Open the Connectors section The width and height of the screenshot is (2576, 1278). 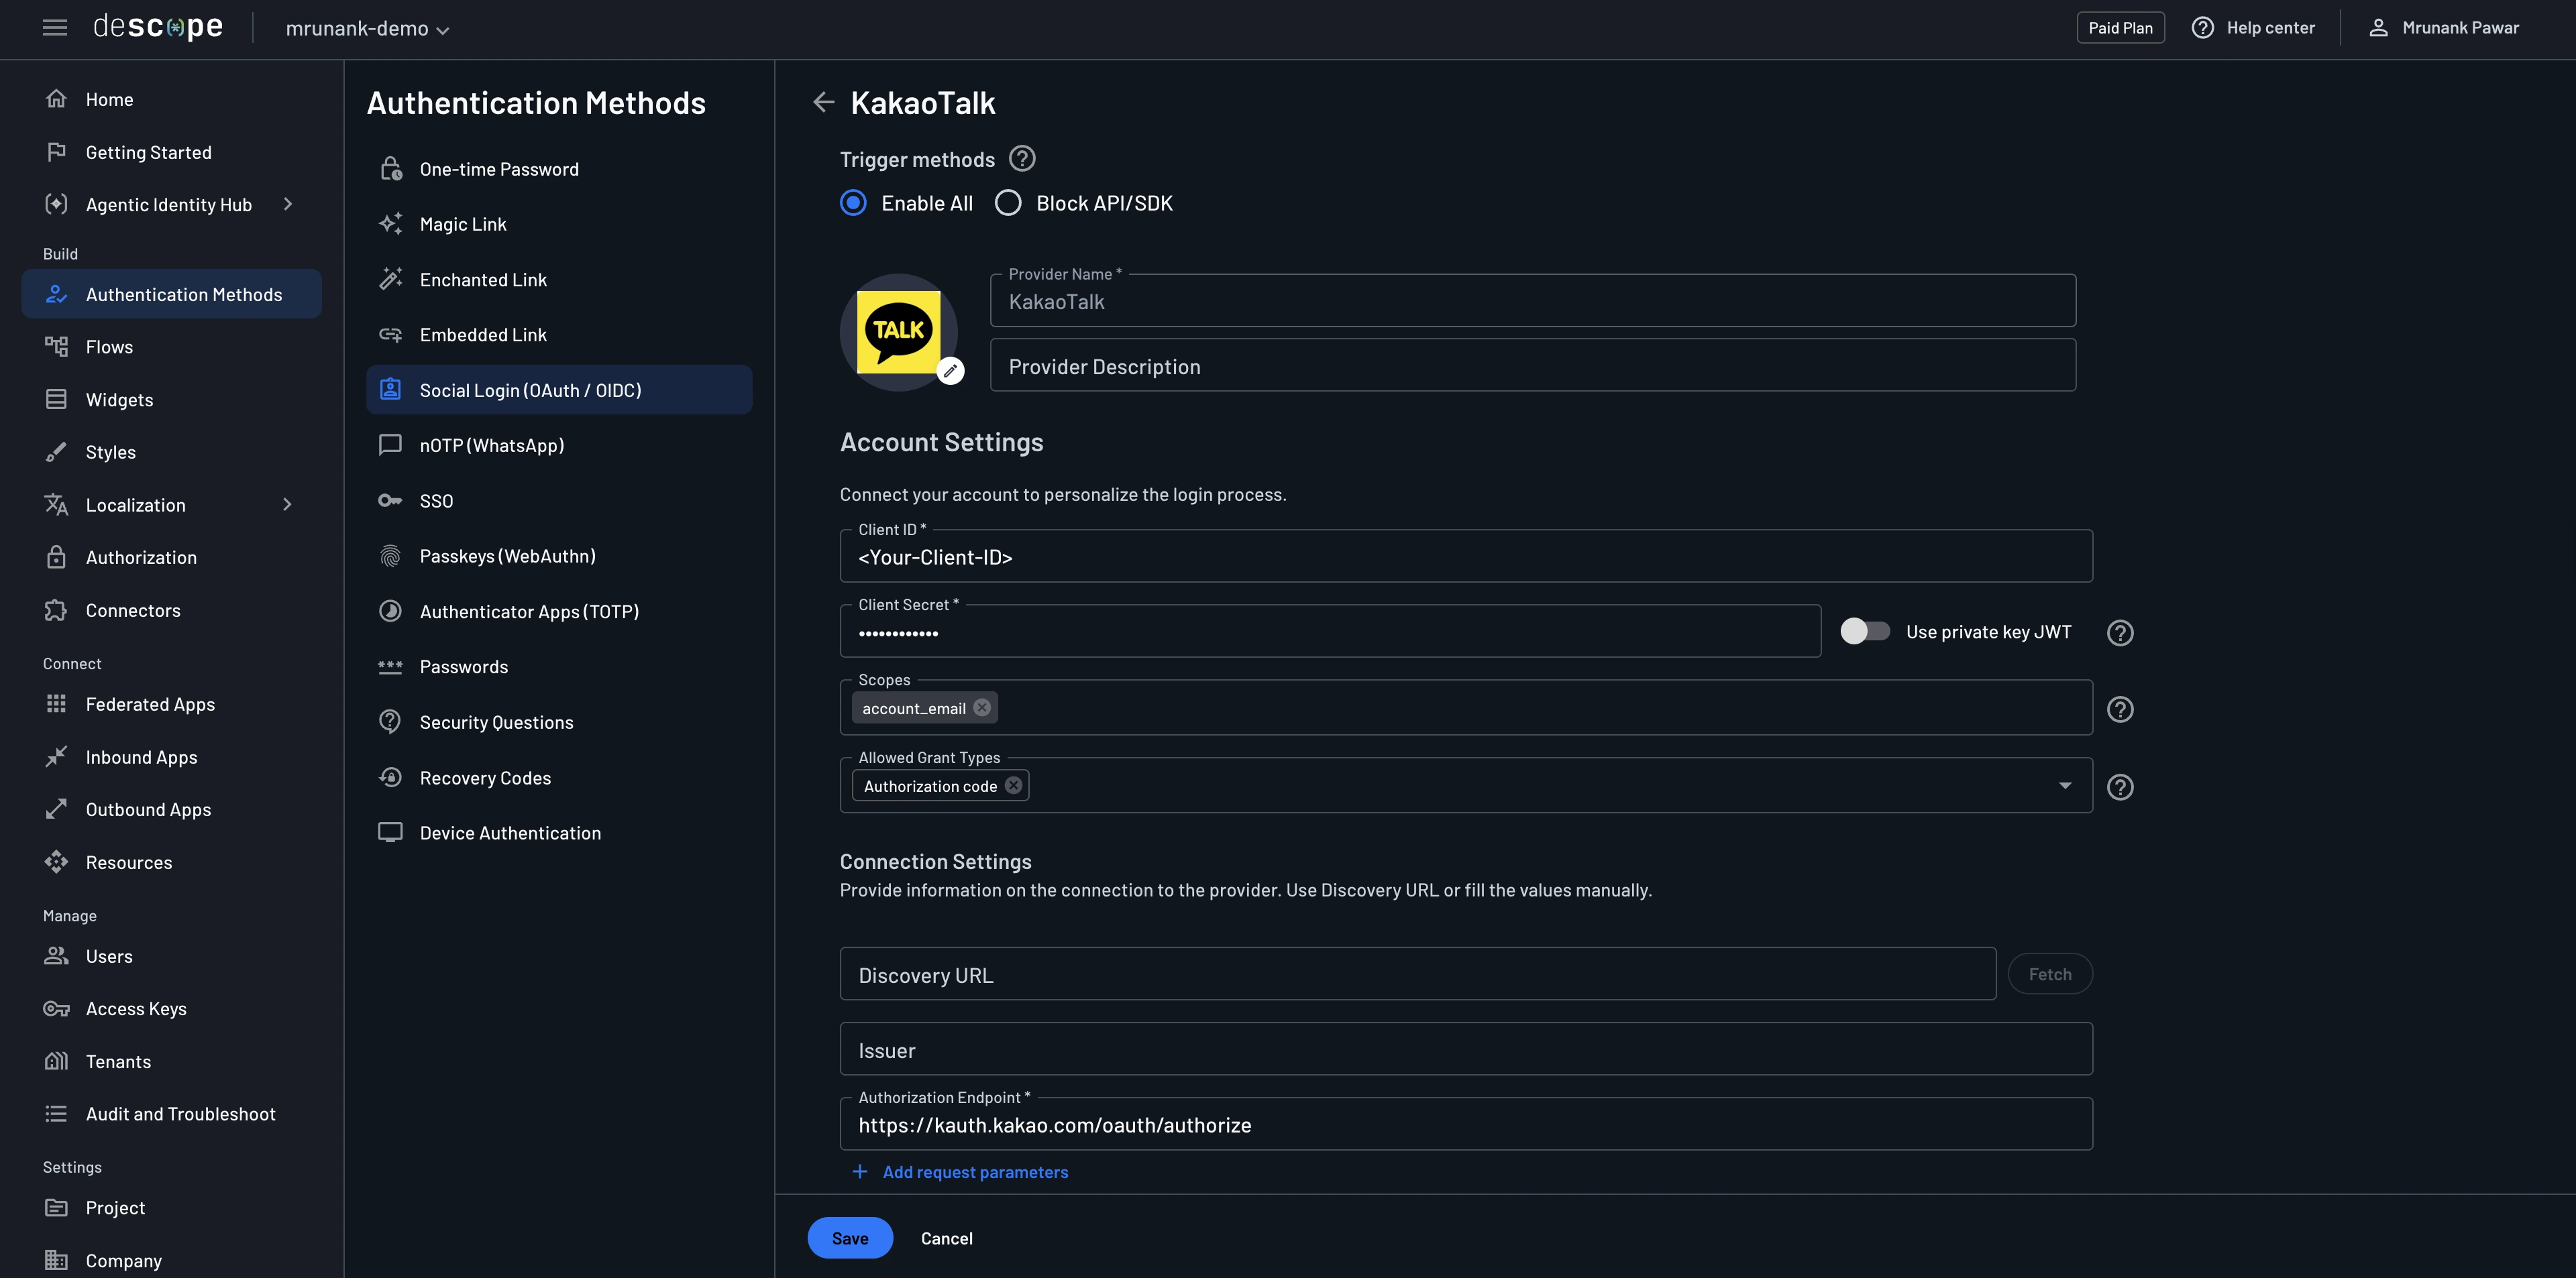click(133, 609)
